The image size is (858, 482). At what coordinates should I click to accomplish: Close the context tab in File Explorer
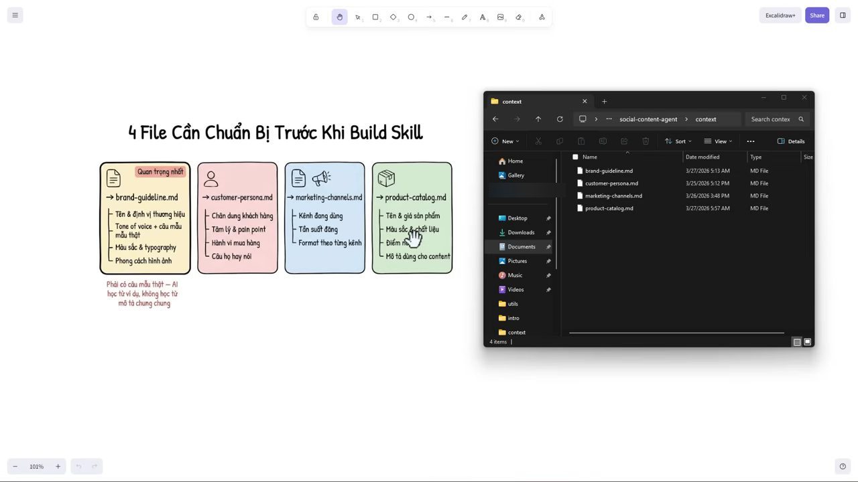coord(585,101)
